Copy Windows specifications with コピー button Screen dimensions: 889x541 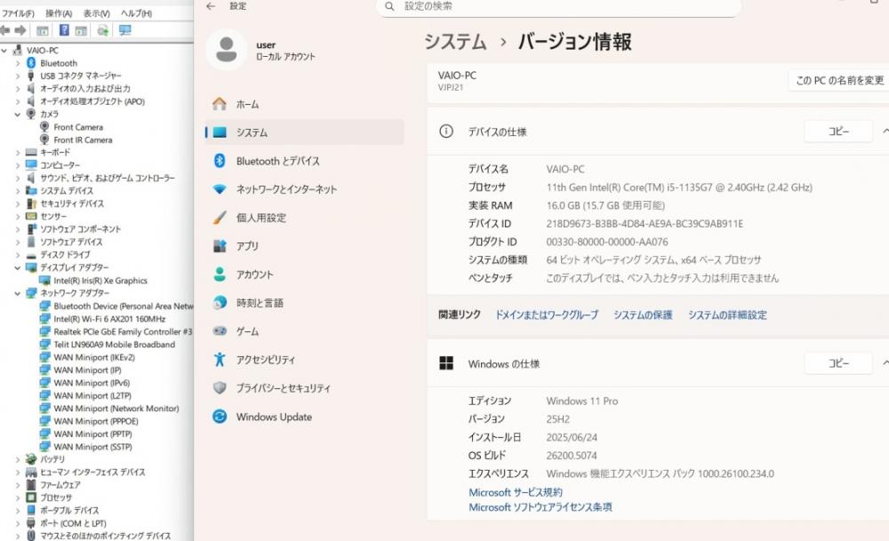pyautogui.click(x=838, y=363)
